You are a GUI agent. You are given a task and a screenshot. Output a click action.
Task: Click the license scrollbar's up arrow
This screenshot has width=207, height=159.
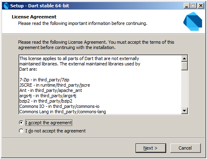[x=185, y=58]
